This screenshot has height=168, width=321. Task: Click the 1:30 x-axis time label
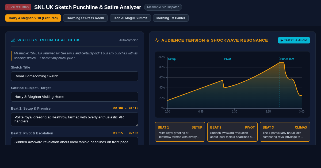coord(235,112)
